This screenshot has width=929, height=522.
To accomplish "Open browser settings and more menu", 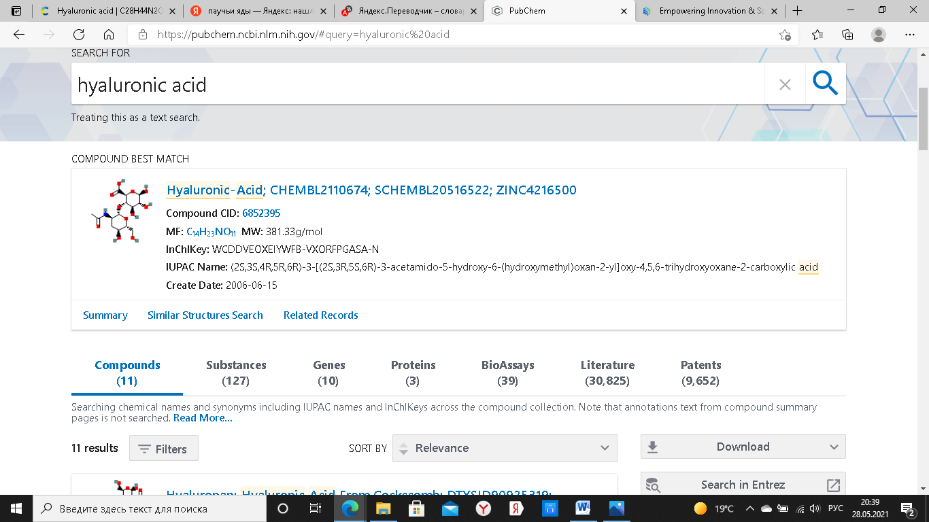I will click(x=911, y=35).
